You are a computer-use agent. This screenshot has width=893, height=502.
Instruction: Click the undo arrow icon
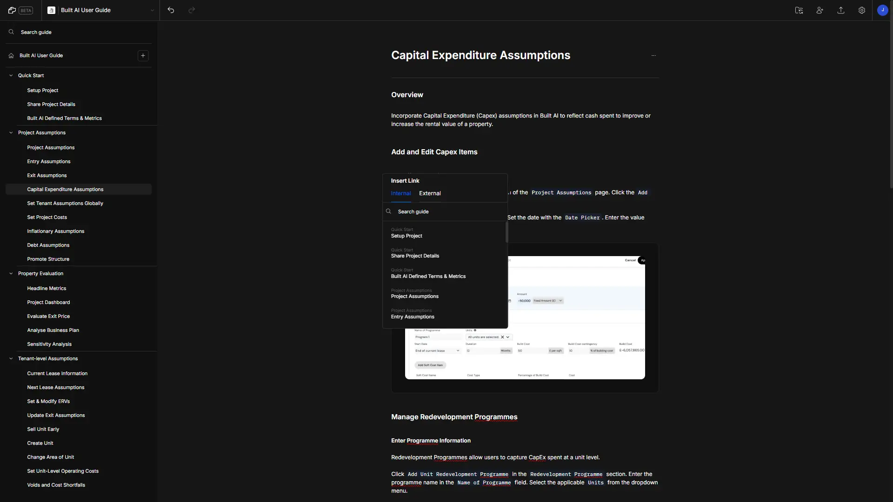coord(171,10)
